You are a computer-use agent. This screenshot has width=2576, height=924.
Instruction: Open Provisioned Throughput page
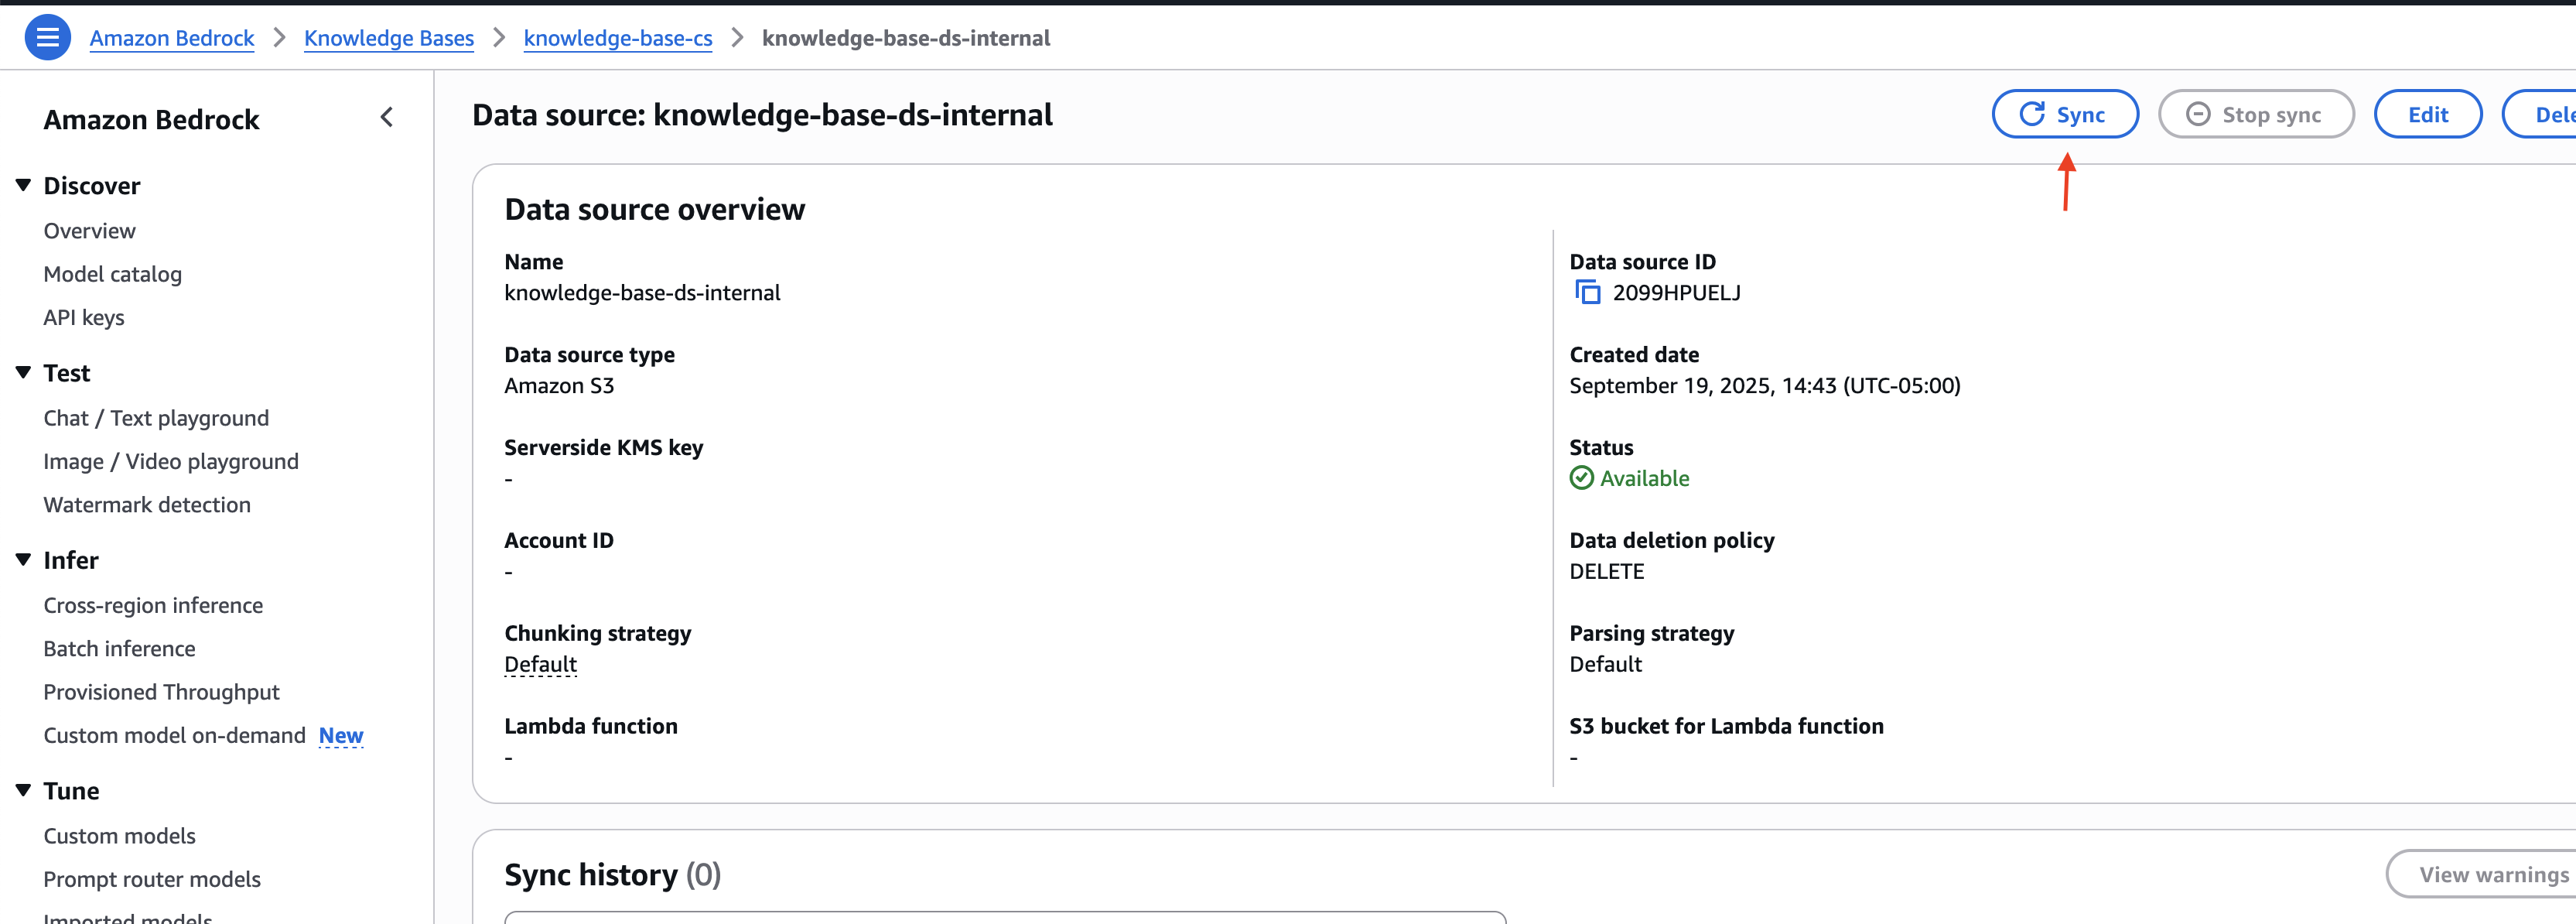161,692
